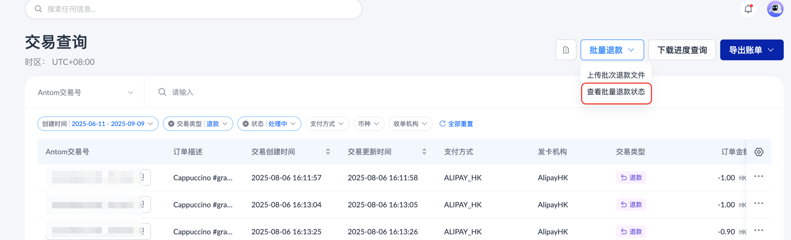Click the 交易查询 page title
The height and width of the screenshot is (240, 791).
(x=56, y=42)
